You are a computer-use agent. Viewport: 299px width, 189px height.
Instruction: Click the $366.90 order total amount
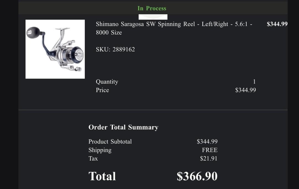tap(197, 176)
